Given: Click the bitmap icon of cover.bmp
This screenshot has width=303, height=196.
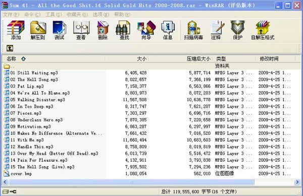Looking at the screenshot, I should 7,173.
